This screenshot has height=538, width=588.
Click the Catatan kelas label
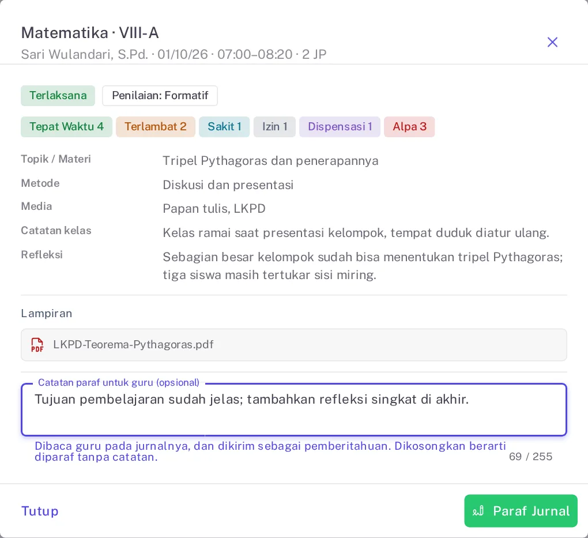click(56, 230)
